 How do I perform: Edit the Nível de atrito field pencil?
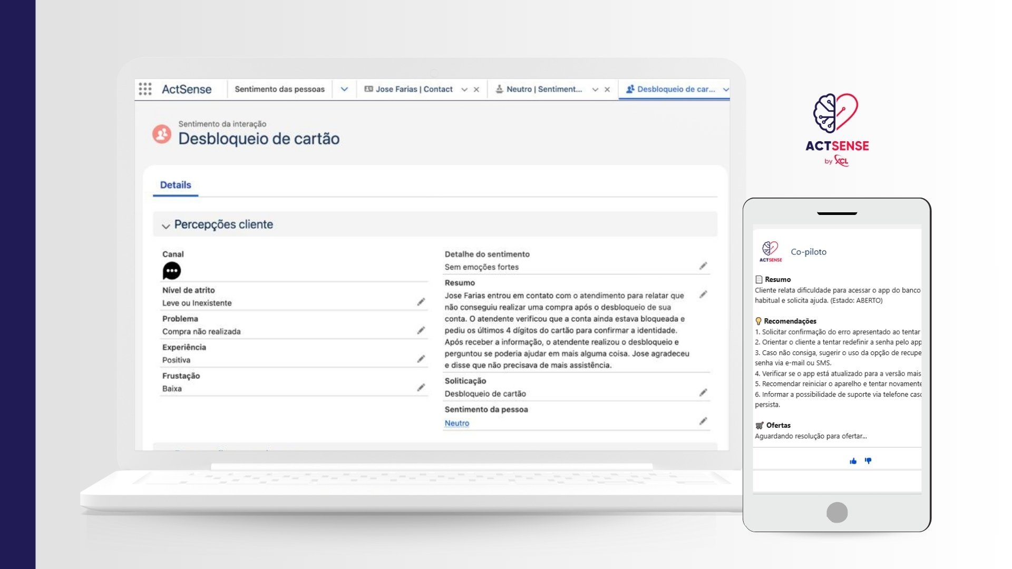421,302
